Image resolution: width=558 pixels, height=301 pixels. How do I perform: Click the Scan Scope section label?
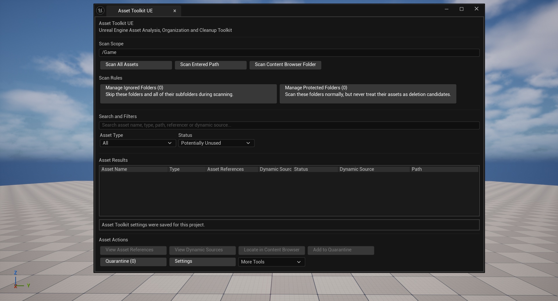click(111, 44)
